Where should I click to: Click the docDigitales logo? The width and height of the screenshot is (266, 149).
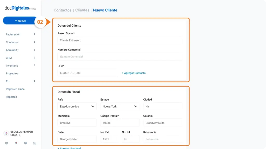20,8
